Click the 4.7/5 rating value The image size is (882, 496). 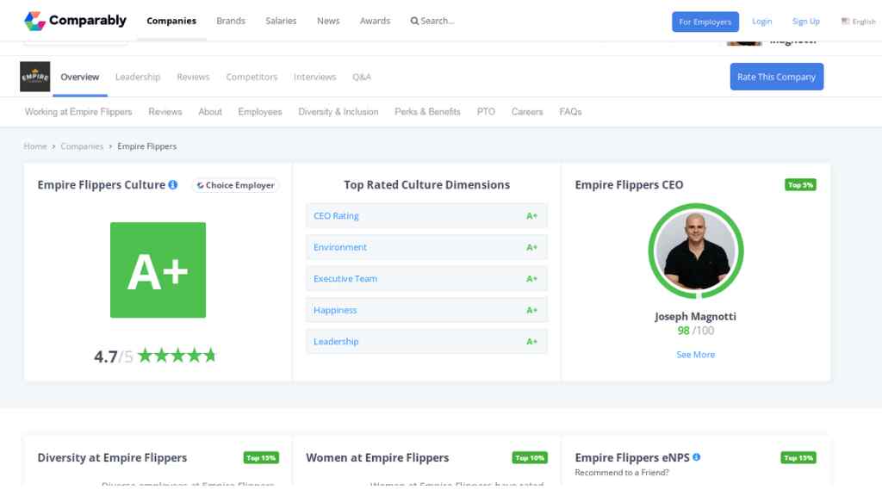pos(113,356)
